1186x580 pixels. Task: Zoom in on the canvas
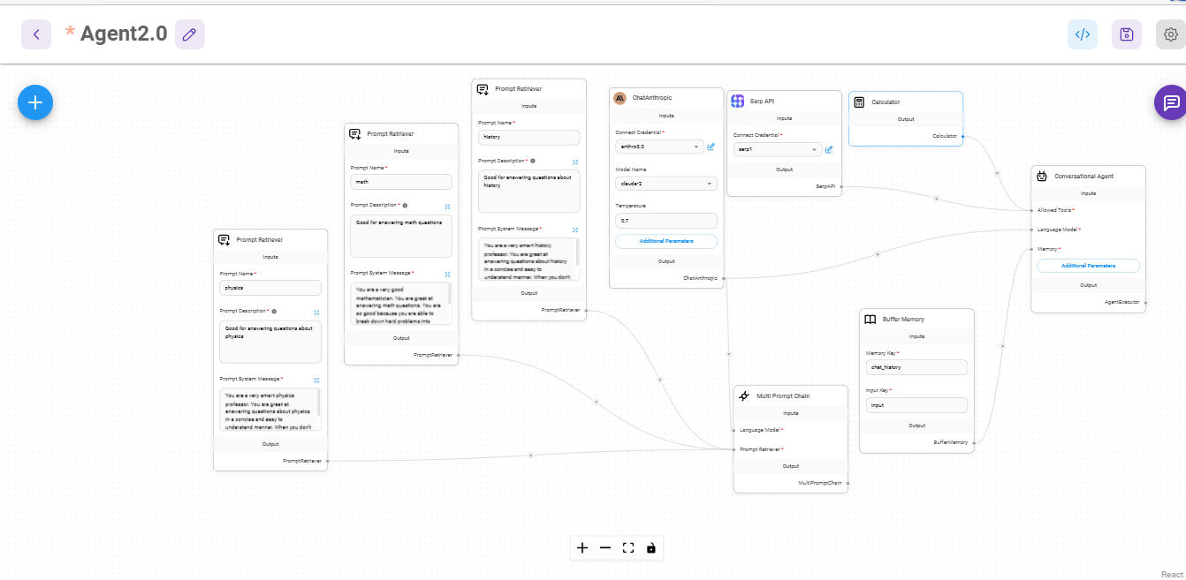[582, 547]
